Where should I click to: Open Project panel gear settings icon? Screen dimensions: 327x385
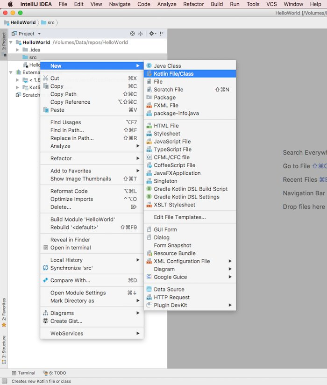(152, 33)
